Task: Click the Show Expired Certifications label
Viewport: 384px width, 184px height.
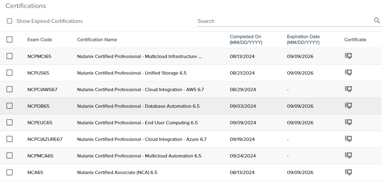Action: coord(49,21)
